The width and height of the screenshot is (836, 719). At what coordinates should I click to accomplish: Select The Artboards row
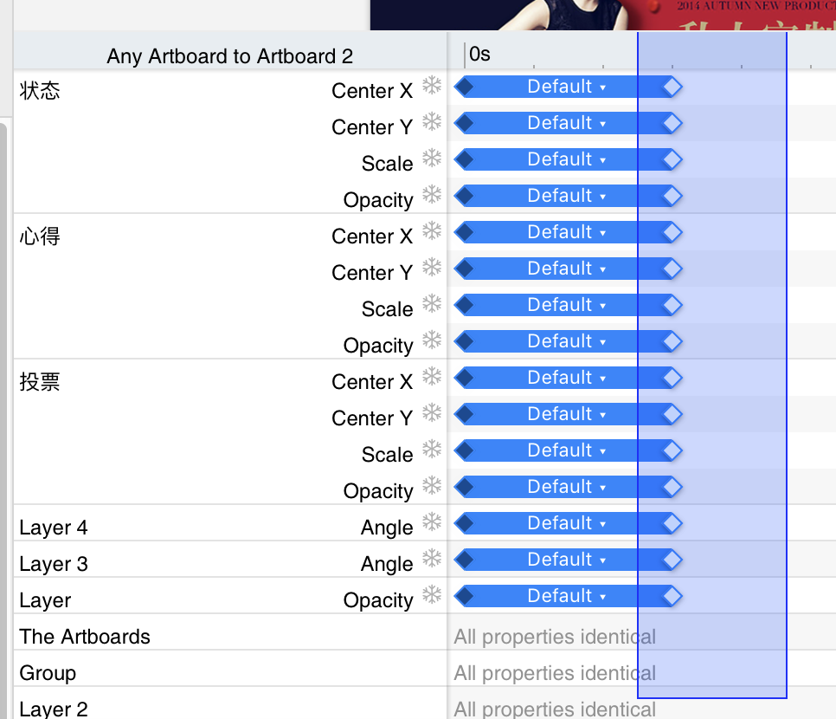click(85, 637)
